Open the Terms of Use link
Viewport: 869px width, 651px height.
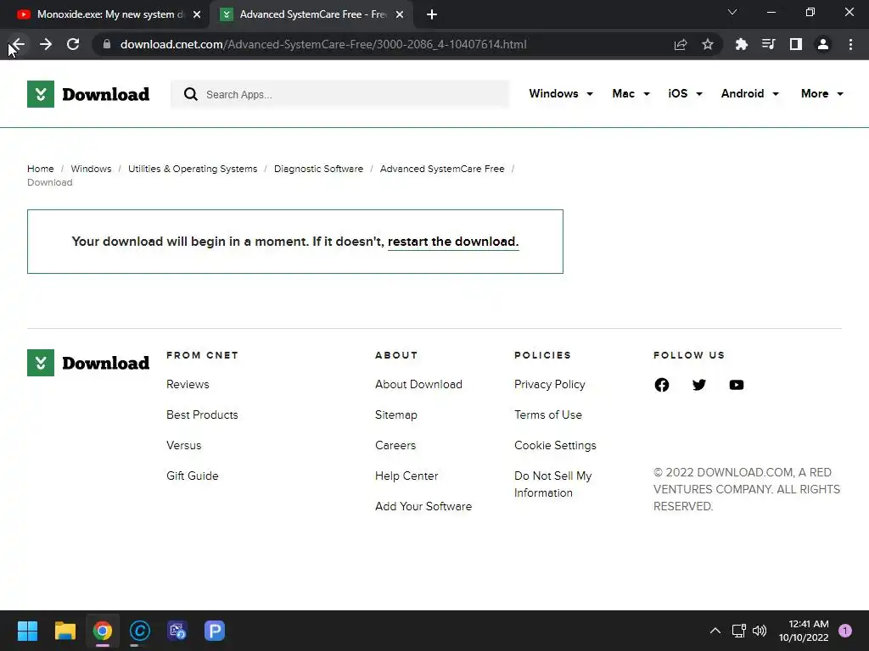tap(547, 415)
